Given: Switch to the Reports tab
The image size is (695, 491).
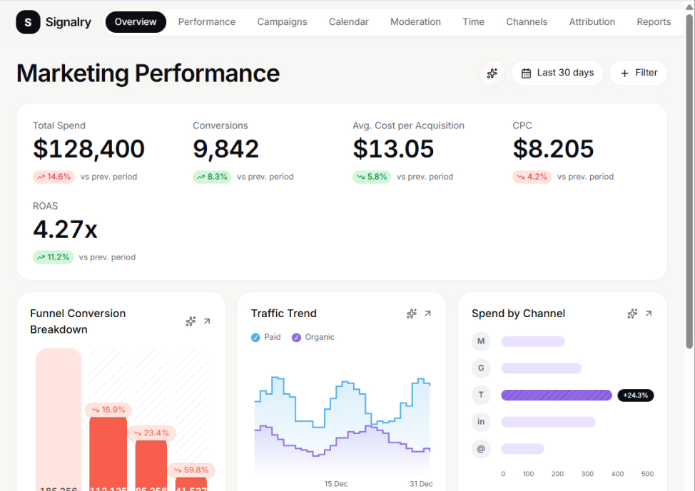Looking at the screenshot, I should [654, 22].
